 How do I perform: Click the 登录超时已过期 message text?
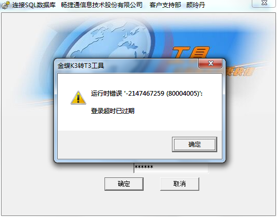coord(113,111)
